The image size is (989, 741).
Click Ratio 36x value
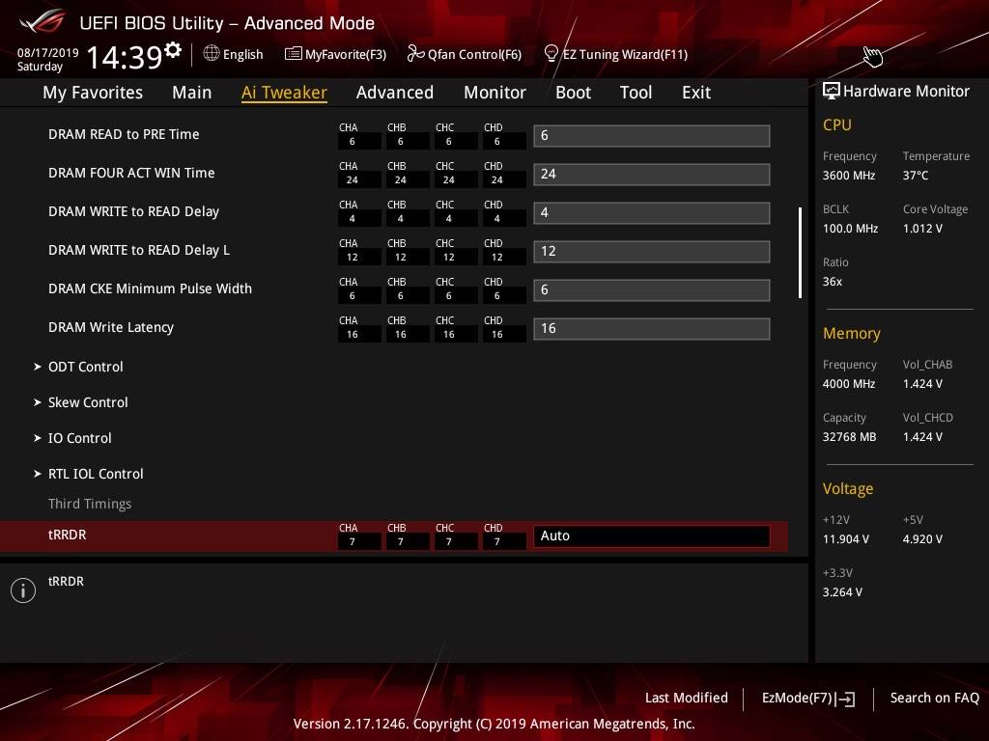click(832, 282)
